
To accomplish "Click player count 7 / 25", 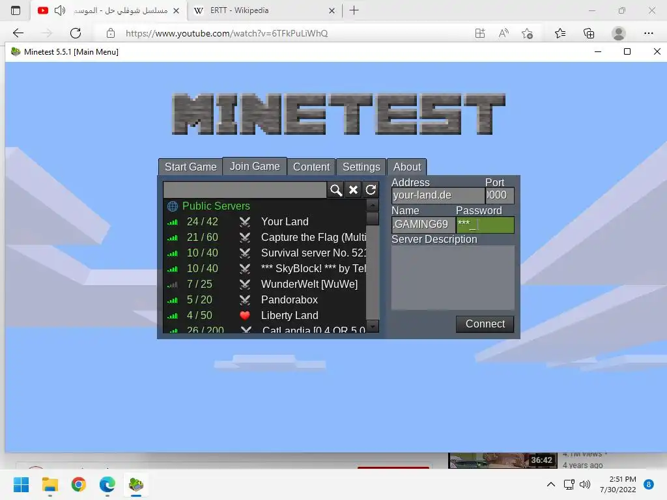I will pyautogui.click(x=199, y=284).
